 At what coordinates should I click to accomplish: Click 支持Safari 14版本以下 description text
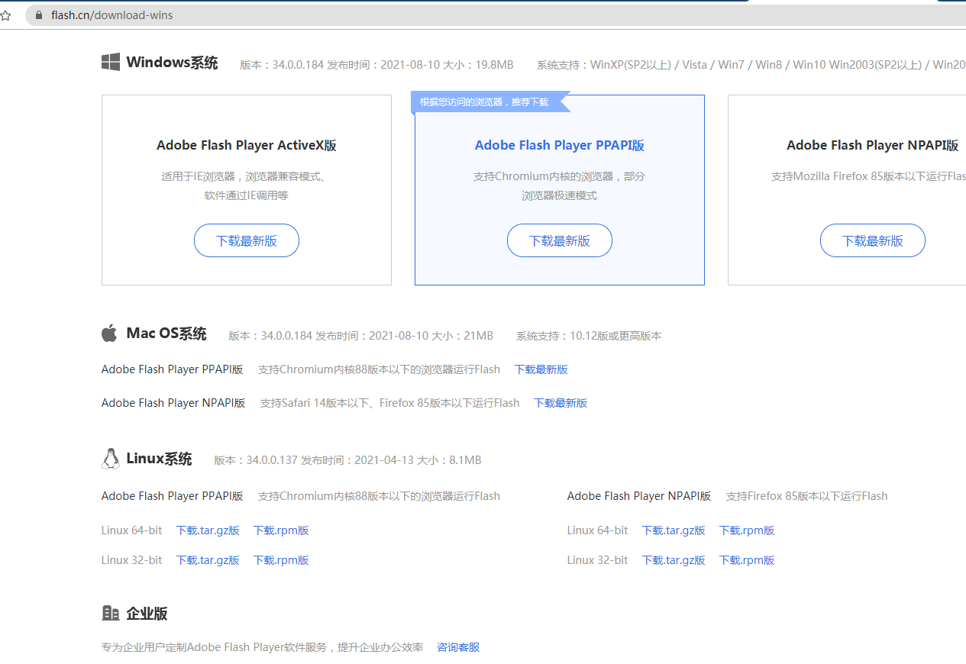389,403
